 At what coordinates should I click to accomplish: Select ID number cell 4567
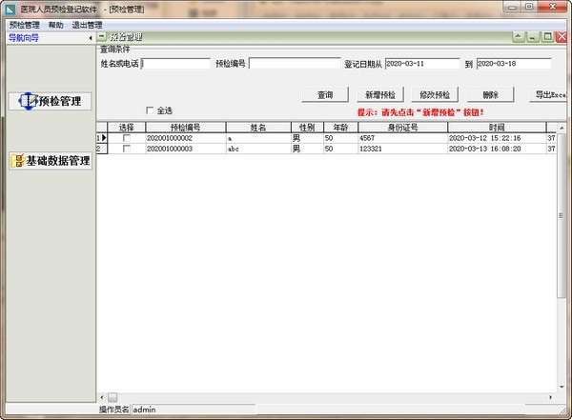402,138
